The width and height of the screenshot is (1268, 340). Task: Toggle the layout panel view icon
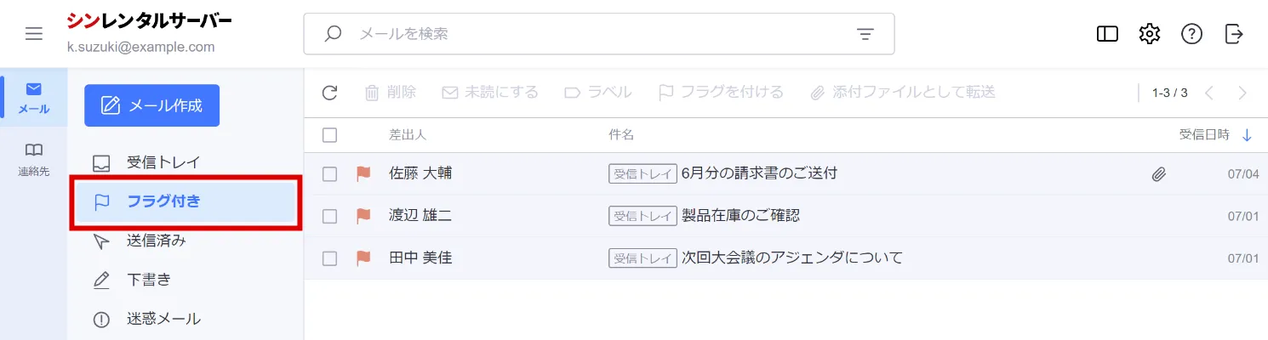point(1107,34)
